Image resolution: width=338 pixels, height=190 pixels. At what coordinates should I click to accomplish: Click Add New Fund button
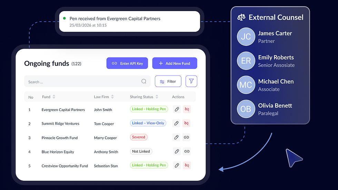(x=175, y=63)
